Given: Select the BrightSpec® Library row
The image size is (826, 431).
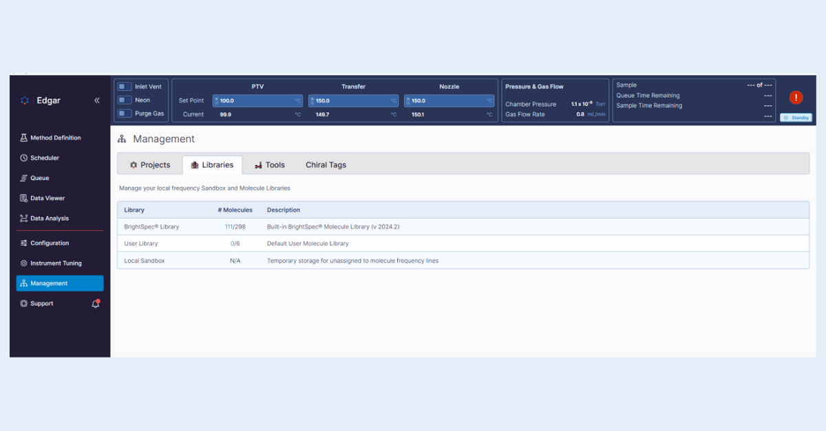Looking at the screenshot, I should point(463,227).
